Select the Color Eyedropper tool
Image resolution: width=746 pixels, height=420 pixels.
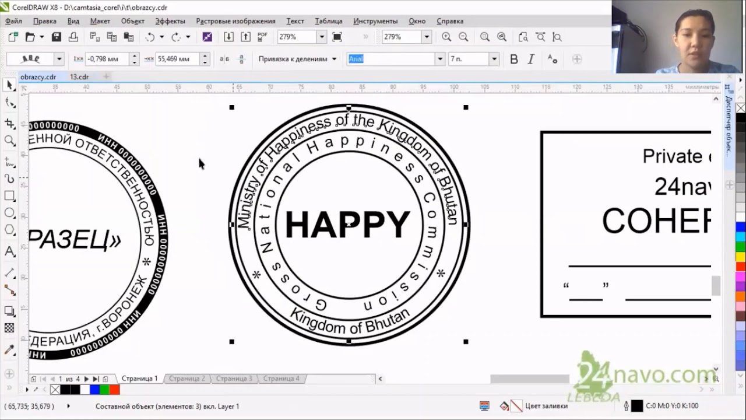pyautogui.click(x=9, y=350)
